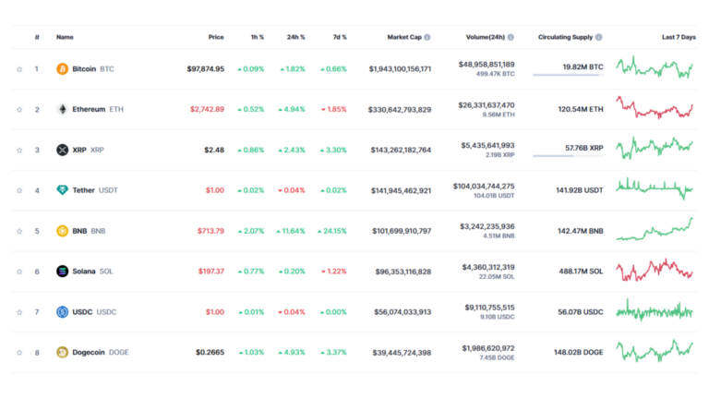Viewport: 709px width, 399px height.
Task: Click the Solana logo icon
Action: point(63,272)
